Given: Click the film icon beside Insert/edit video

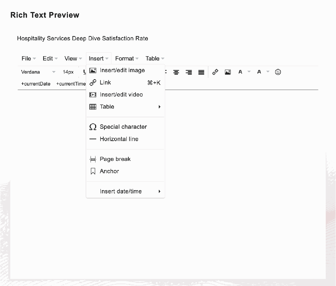Looking at the screenshot, I should click(x=93, y=94).
